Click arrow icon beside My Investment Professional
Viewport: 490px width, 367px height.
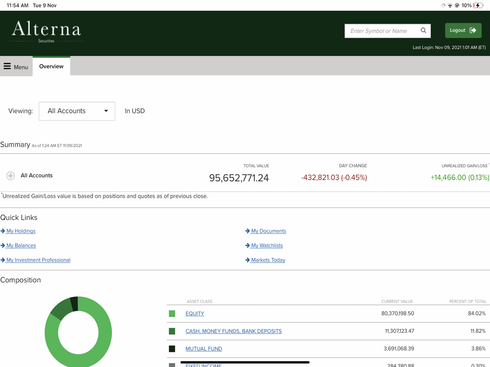click(3, 260)
